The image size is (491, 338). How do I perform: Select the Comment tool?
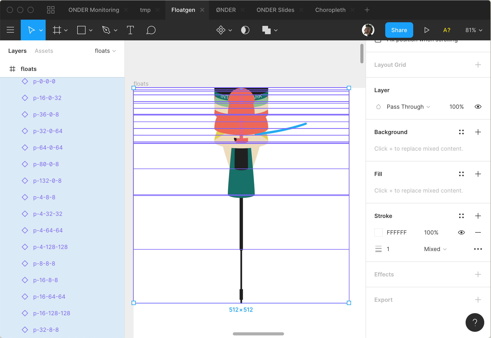coord(151,30)
